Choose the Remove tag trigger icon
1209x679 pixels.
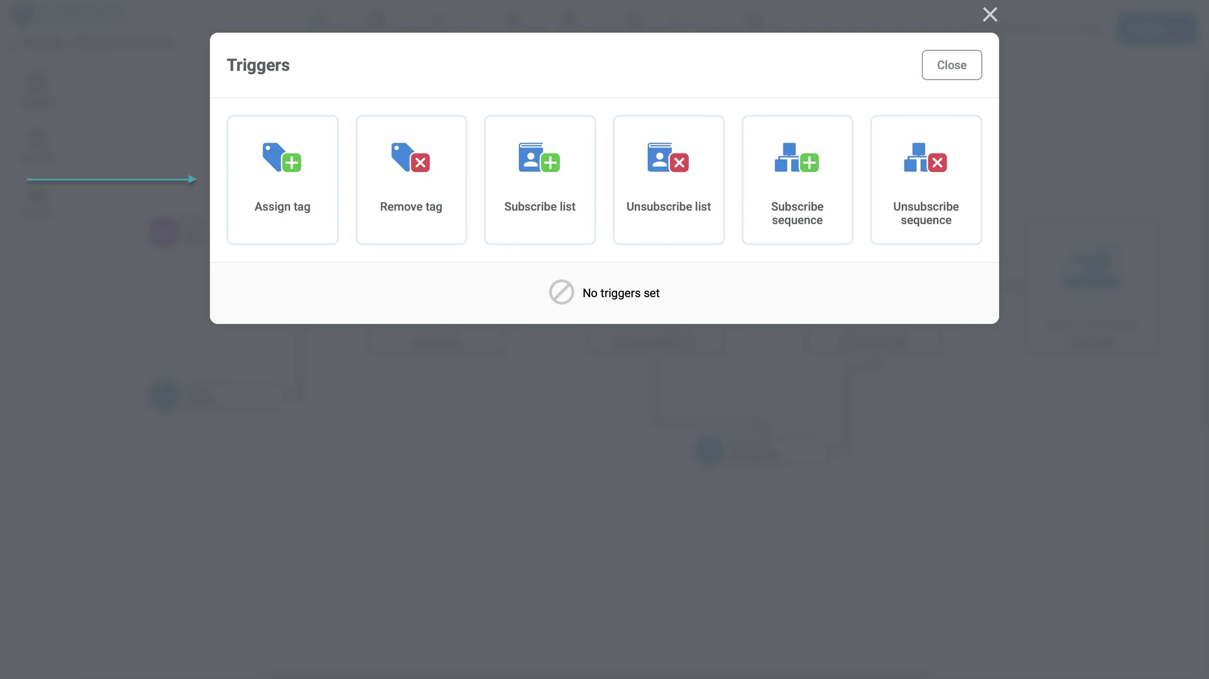click(411, 158)
